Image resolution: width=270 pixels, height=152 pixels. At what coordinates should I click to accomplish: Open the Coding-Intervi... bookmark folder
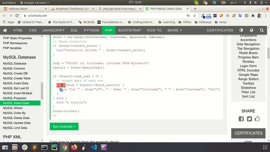click(142, 22)
